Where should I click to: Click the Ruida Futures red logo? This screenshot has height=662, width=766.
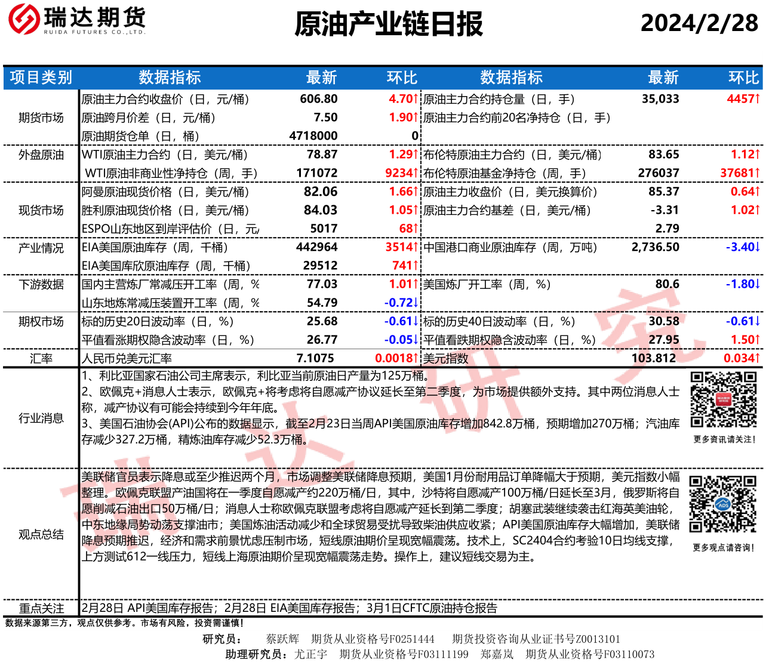(x=24, y=19)
